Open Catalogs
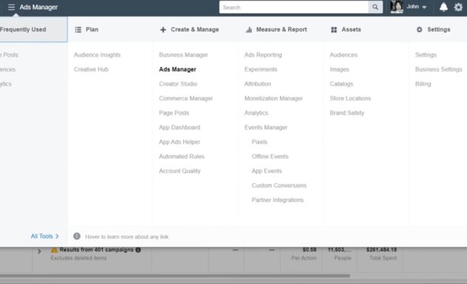The image size is (467, 284). coord(341,84)
